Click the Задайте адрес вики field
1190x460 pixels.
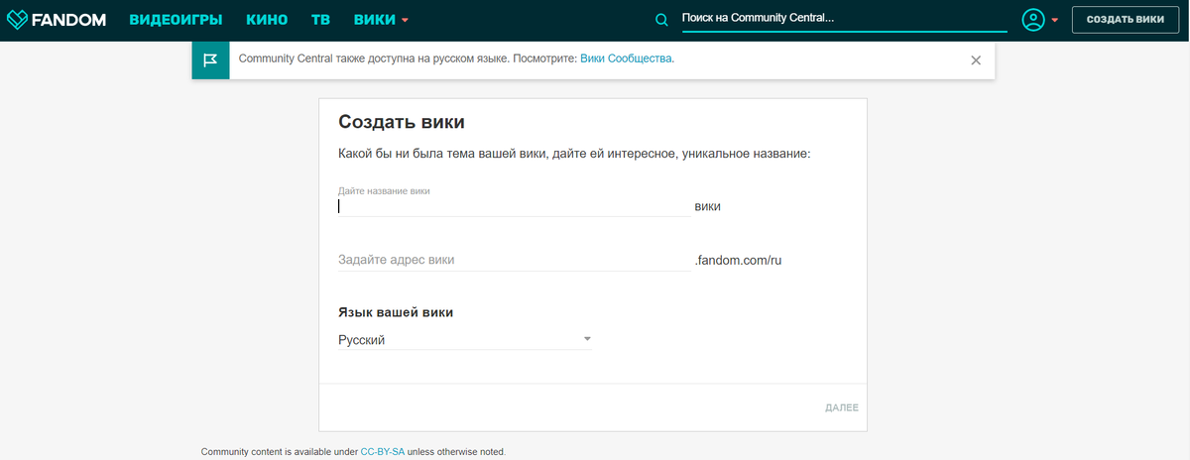pos(514,260)
